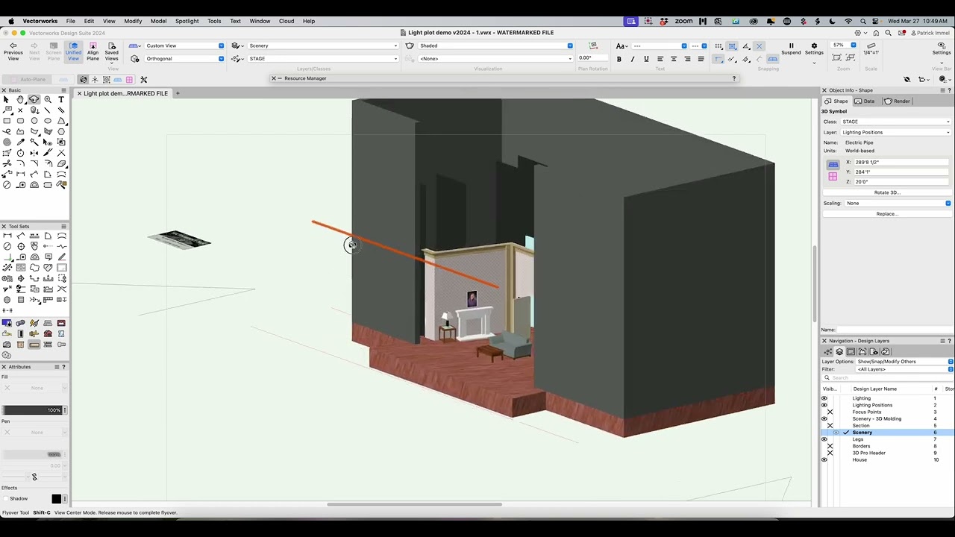The width and height of the screenshot is (955, 537).
Task: Switch to the Data tab
Action: point(865,101)
